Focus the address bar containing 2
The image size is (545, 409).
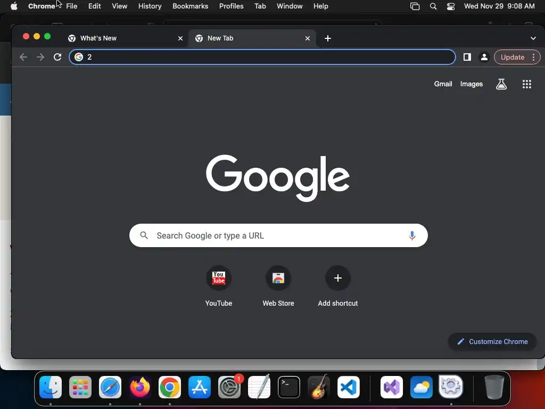pos(262,57)
